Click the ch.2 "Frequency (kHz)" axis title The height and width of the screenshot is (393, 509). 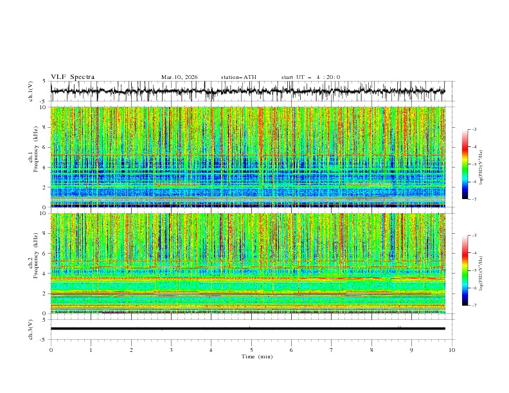pyautogui.click(x=36, y=256)
